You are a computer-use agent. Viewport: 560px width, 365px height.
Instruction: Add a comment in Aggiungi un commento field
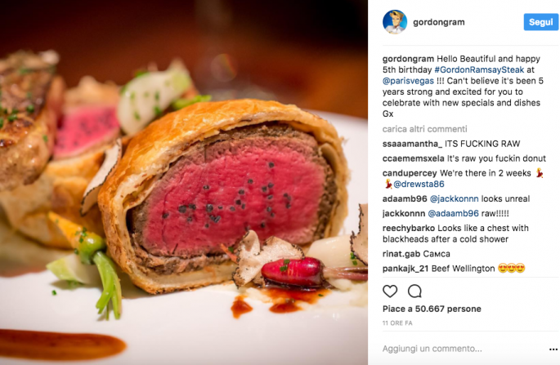coord(432,349)
